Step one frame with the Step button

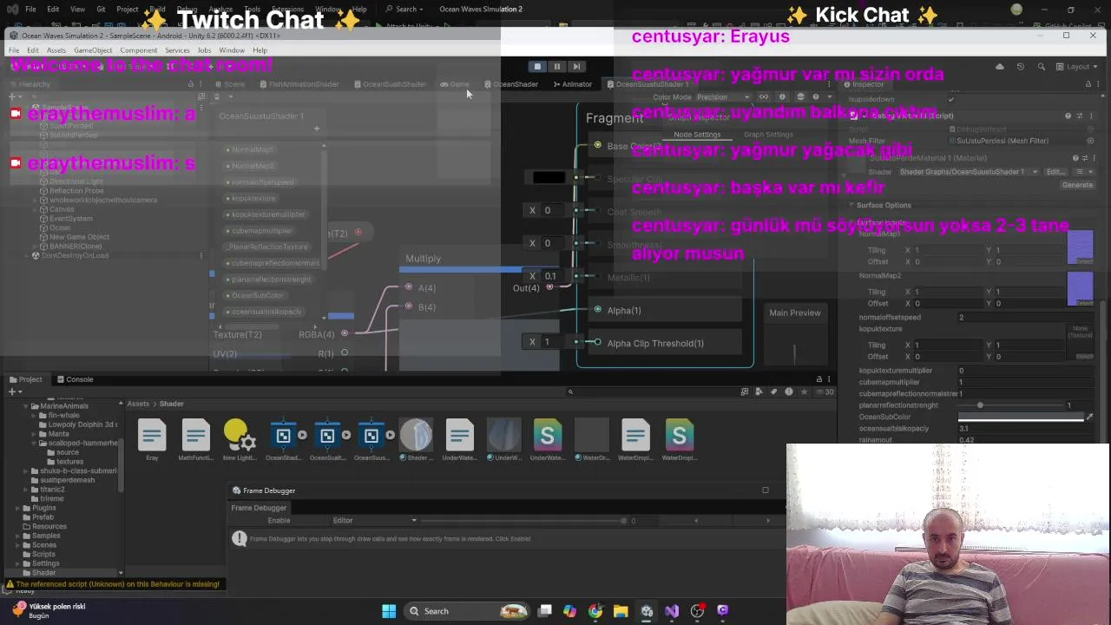click(x=576, y=66)
